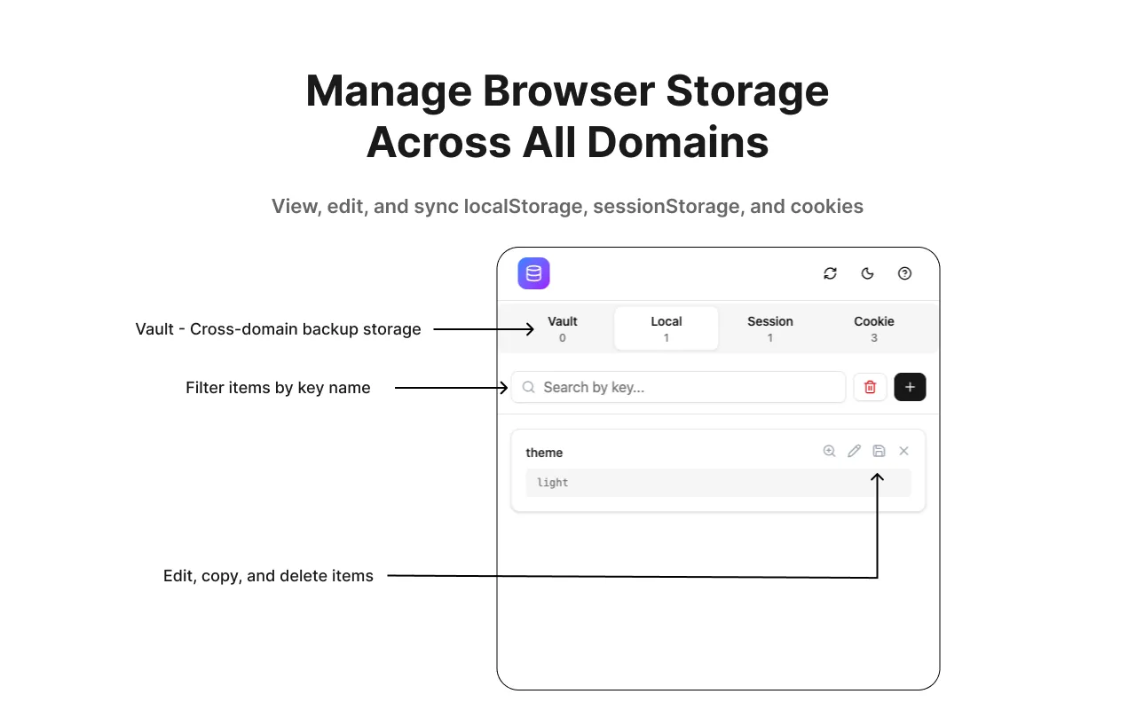Open the Session storage tab

point(769,328)
